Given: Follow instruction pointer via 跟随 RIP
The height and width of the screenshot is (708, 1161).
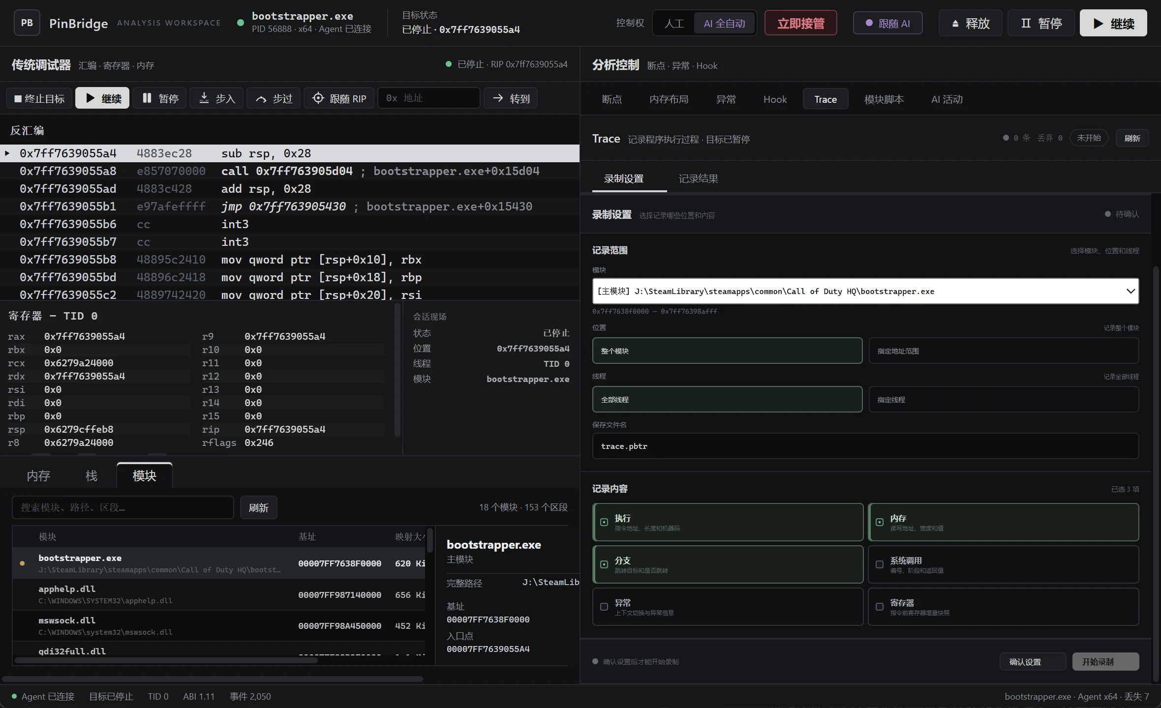Looking at the screenshot, I should (339, 98).
